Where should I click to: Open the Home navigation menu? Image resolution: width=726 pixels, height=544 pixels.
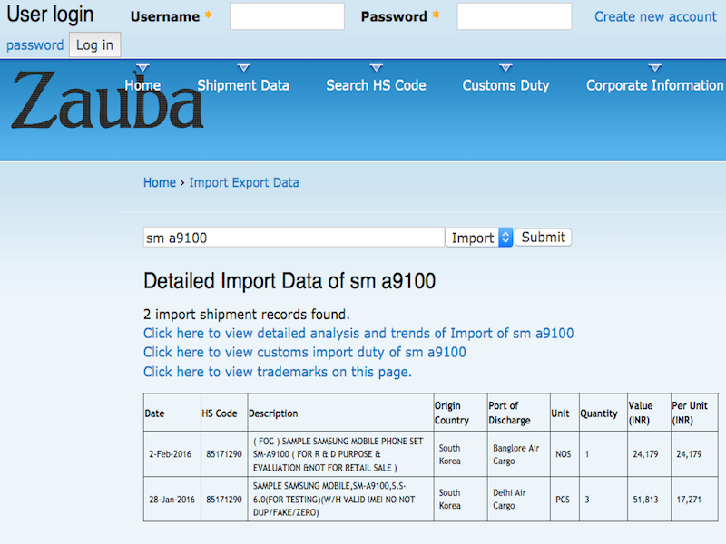[x=142, y=85]
